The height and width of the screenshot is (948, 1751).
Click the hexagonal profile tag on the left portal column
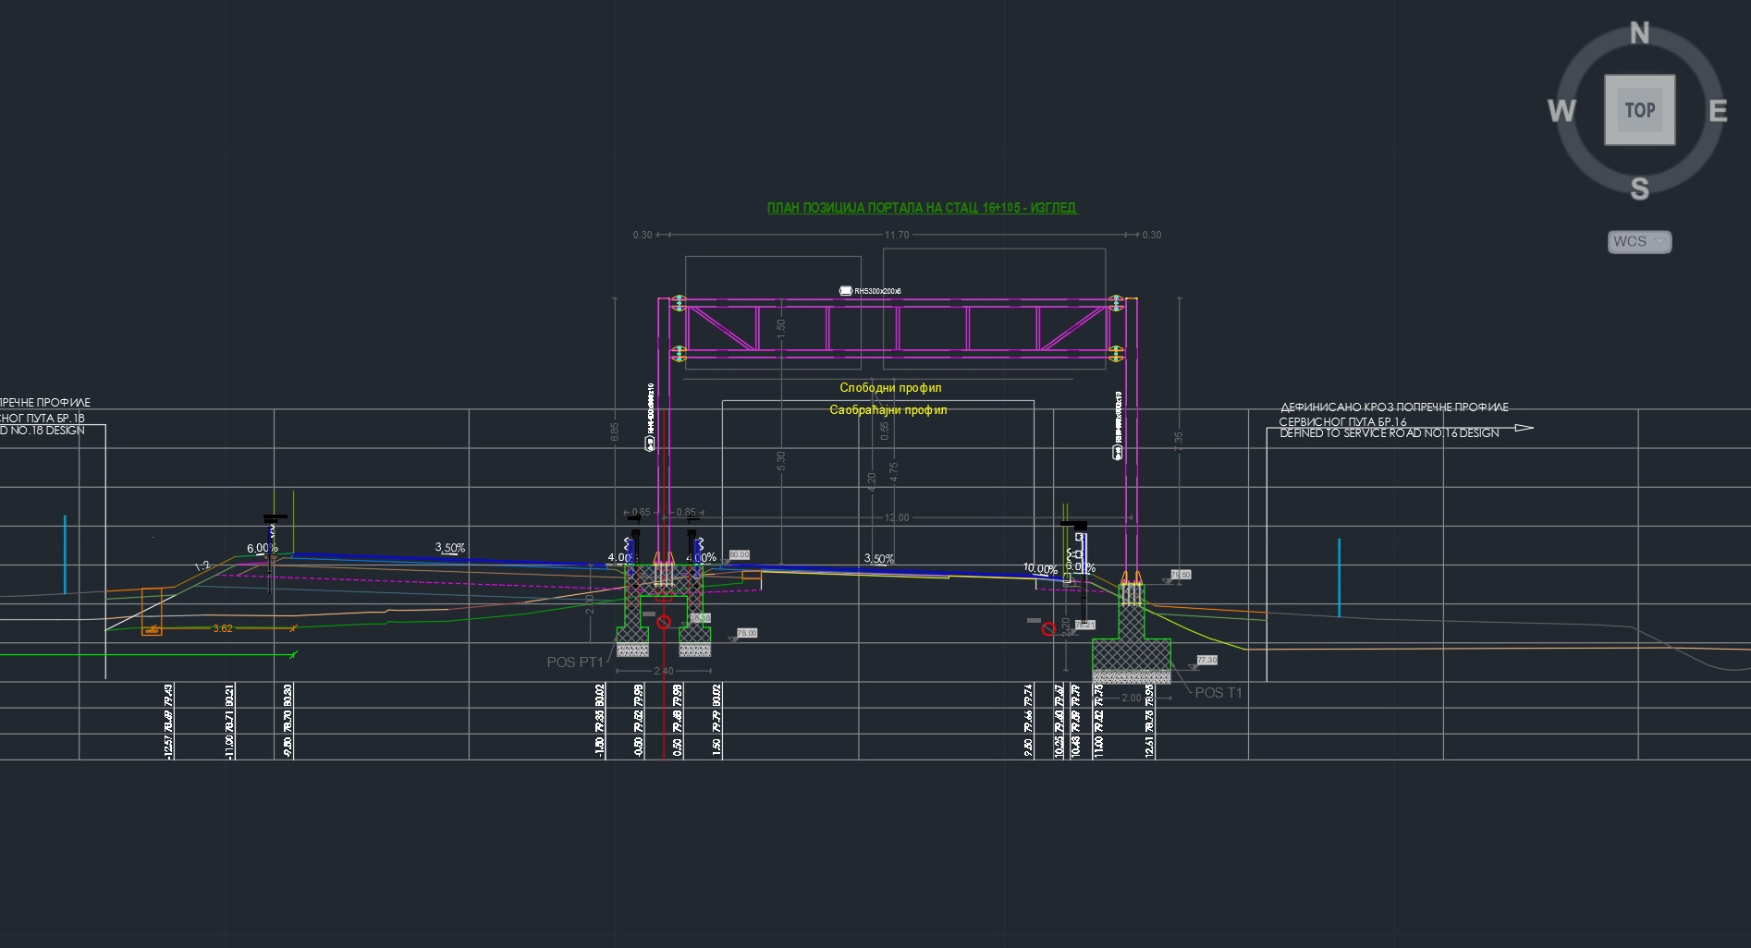click(x=650, y=444)
